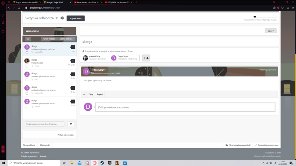Click the browser address bar URL

click(x=45, y=8)
